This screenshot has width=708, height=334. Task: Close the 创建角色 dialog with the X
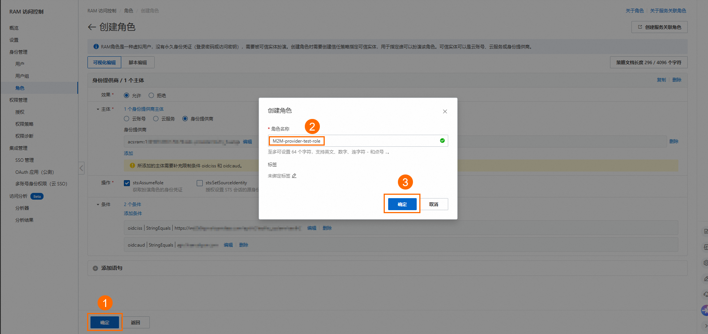point(445,111)
